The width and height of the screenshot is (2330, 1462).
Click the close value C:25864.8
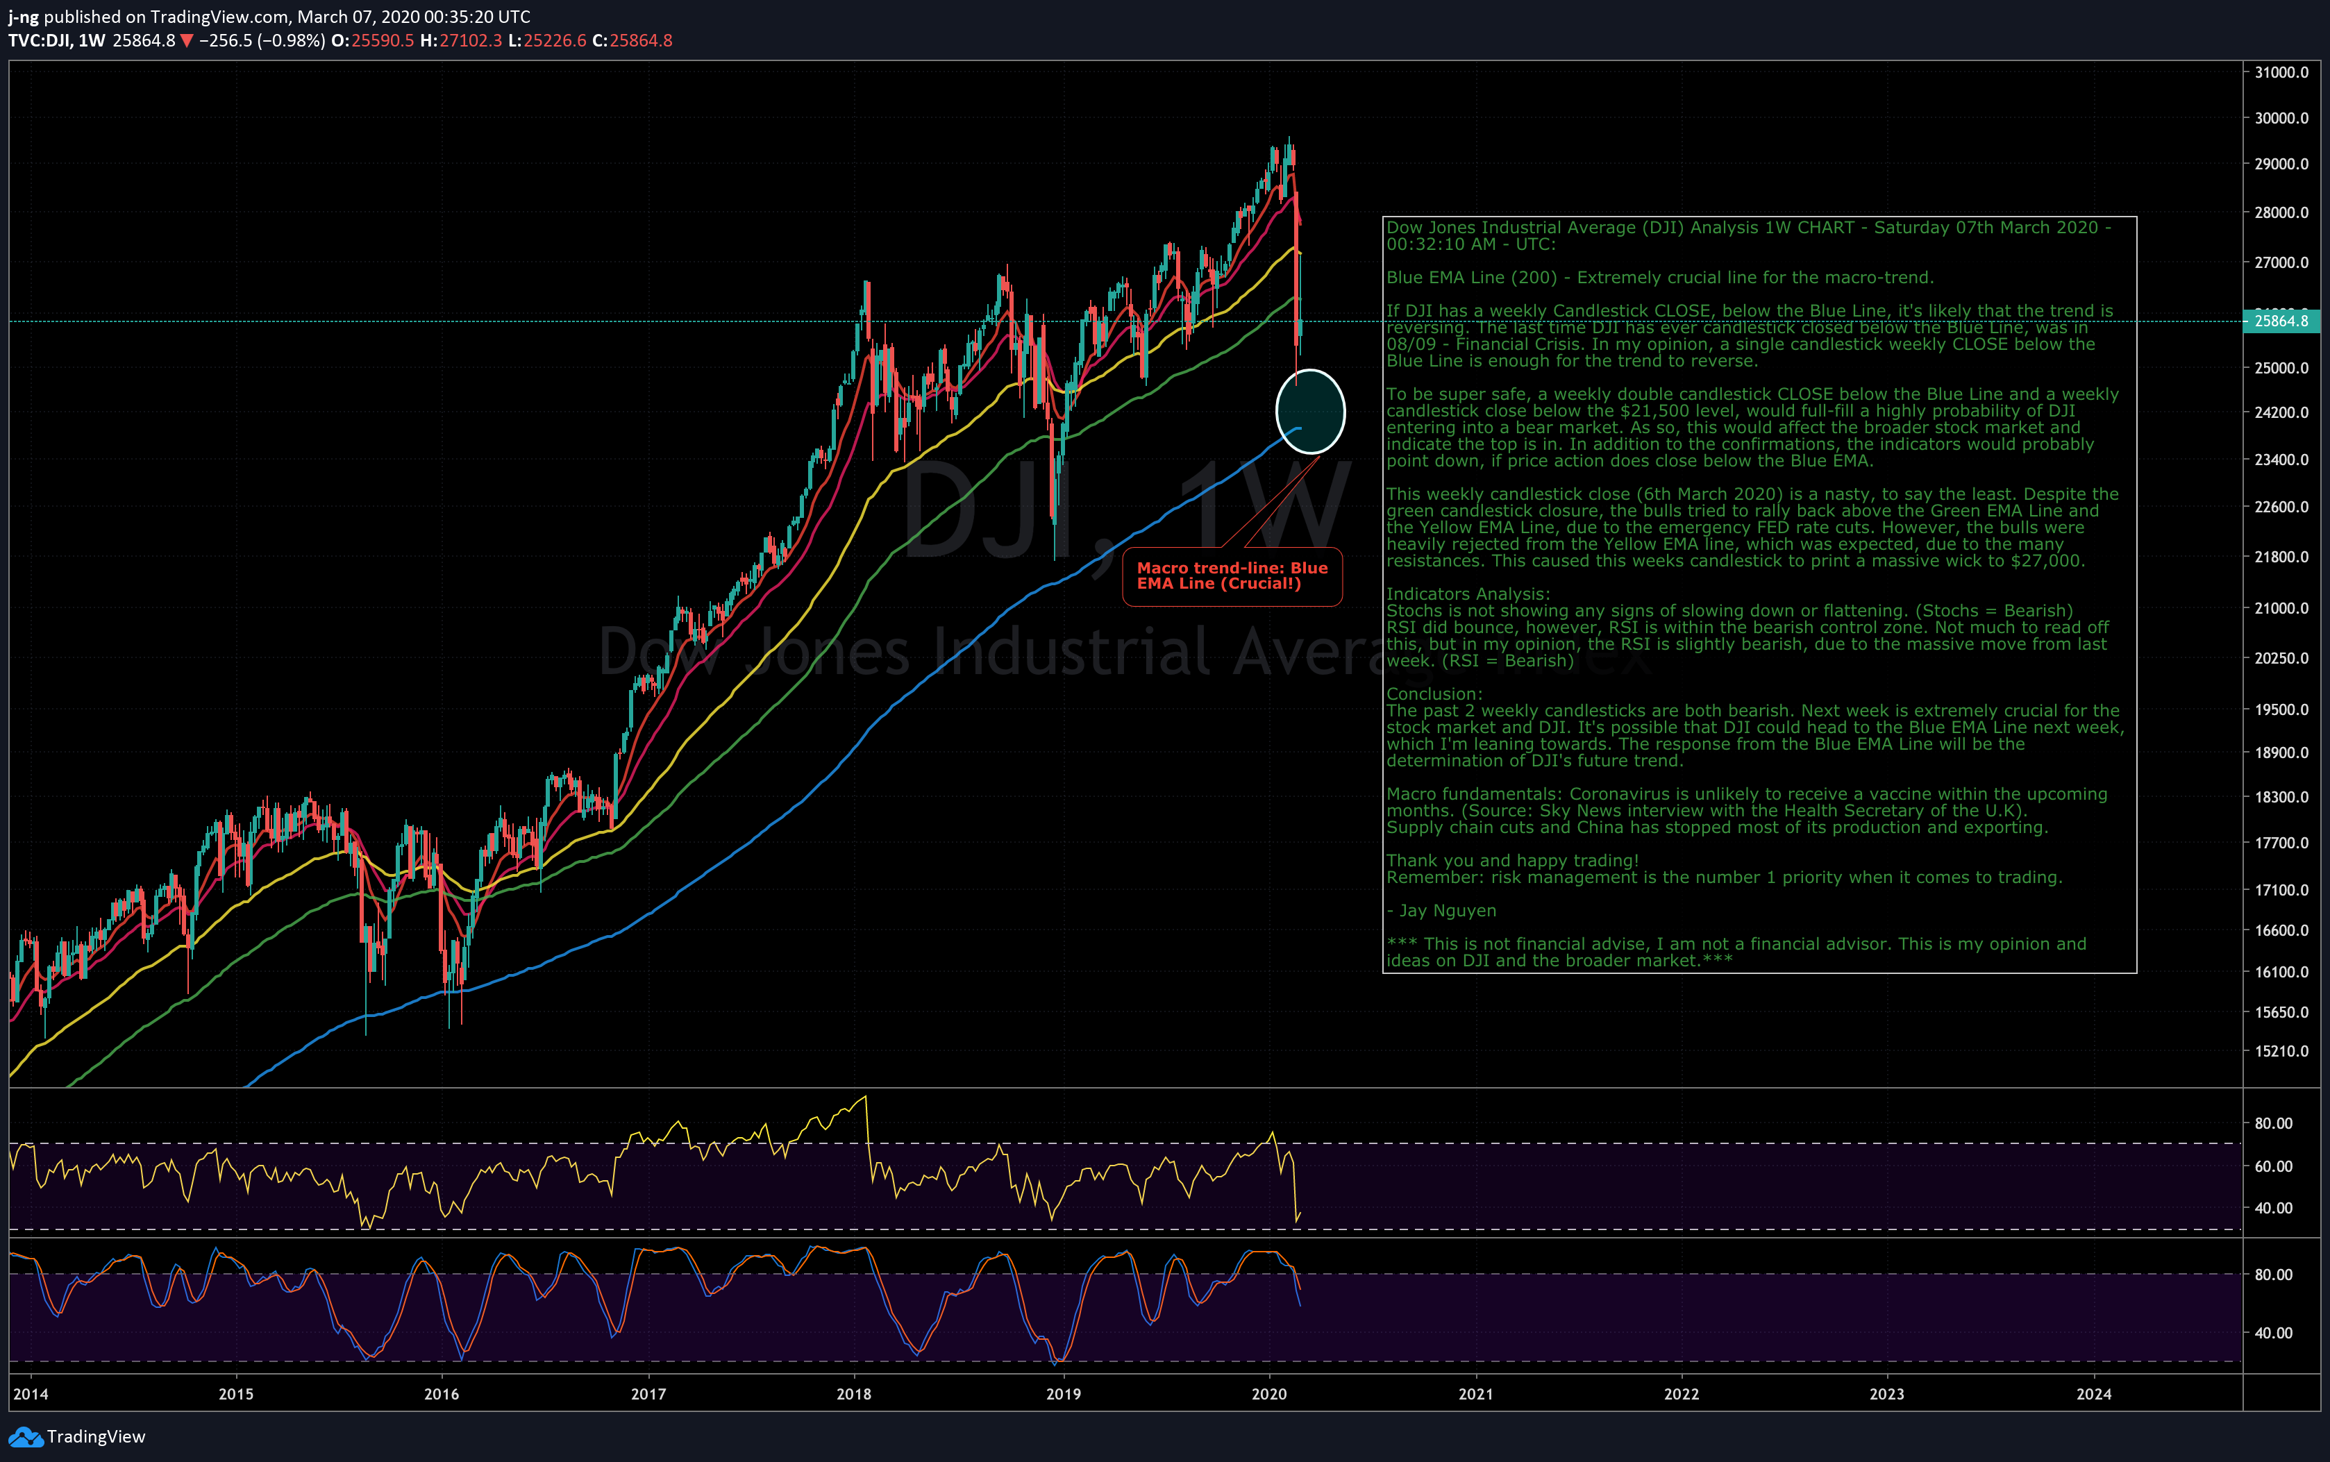tap(632, 40)
